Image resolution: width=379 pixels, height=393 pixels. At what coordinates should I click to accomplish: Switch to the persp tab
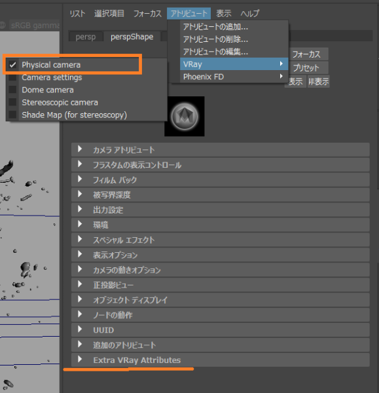tap(86, 37)
